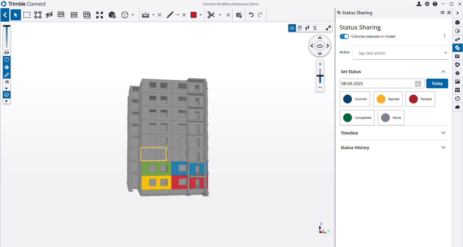463x247 pixels.
Task: Click the undo arrow in toolbar
Action: [x=251, y=15]
